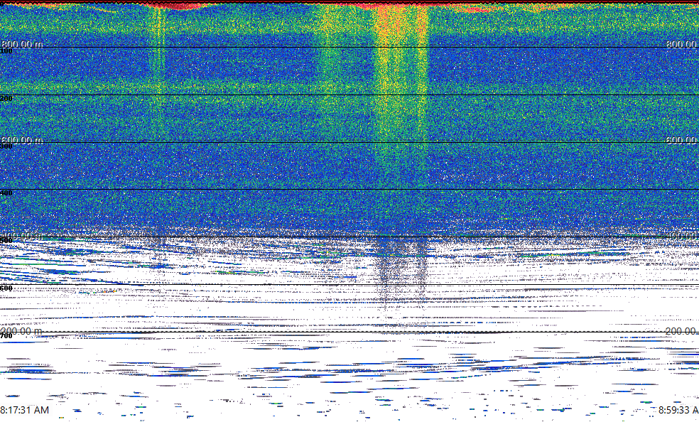Image resolution: width=699 pixels, height=422 pixels.
Task: Select the left-side 200.00 m range label
Action: 22,330
